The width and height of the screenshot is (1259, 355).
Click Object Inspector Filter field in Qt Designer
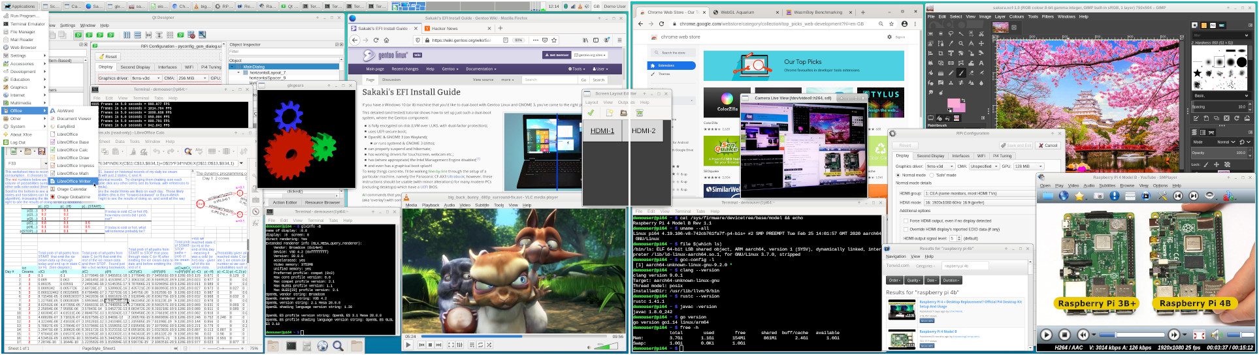tap(286, 52)
